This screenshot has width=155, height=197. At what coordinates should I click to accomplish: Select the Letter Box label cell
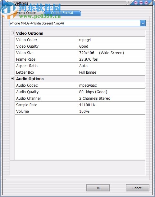click(x=46, y=72)
